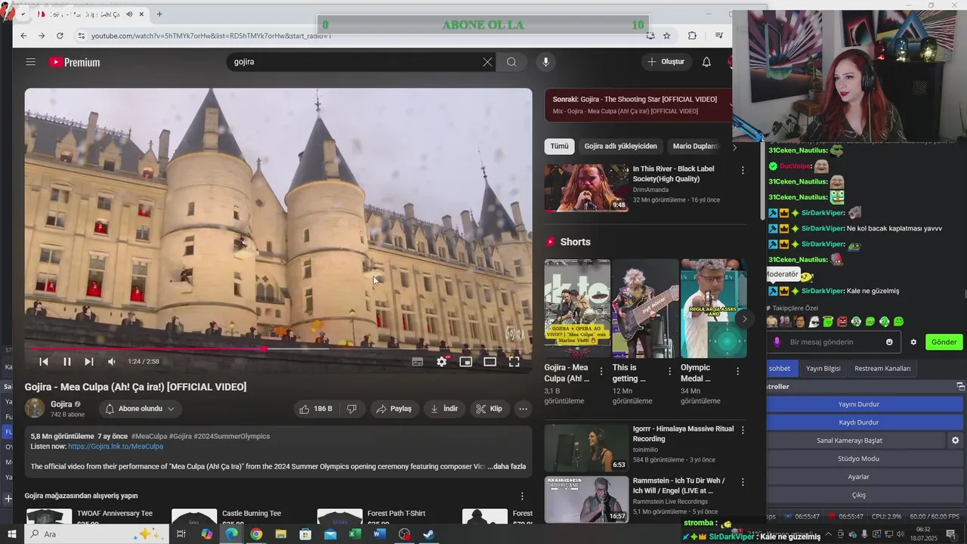Download video with İndir button

pyautogui.click(x=444, y=409)
